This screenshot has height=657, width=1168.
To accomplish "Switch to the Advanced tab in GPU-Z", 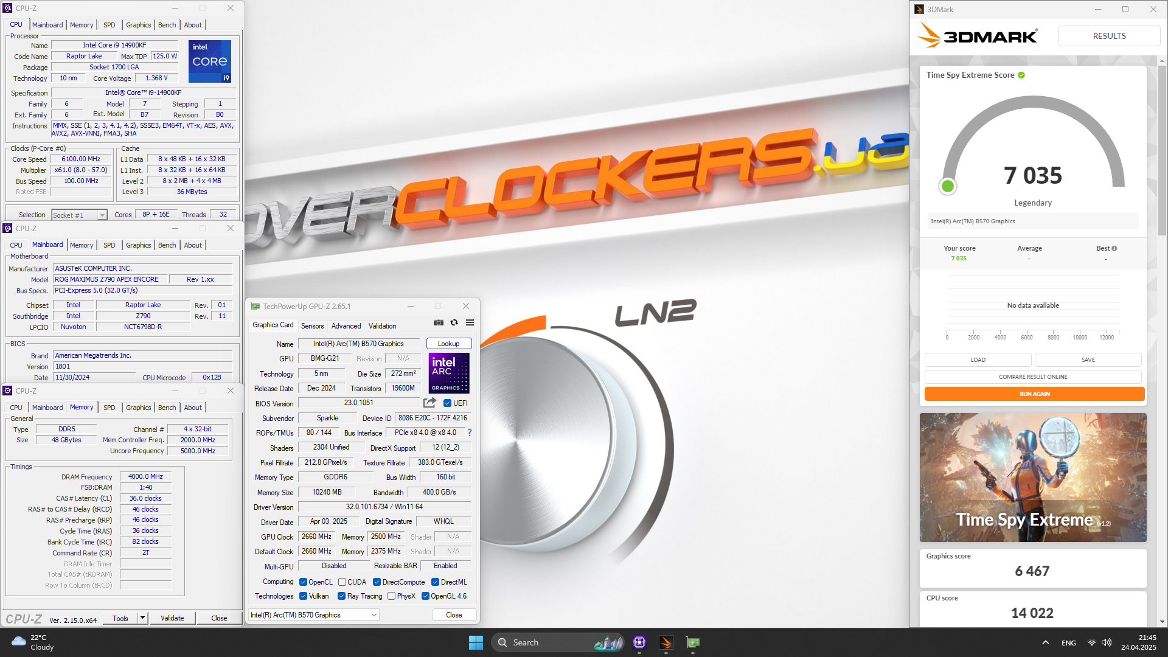I will pyautogui.click(x=346, y=326).
